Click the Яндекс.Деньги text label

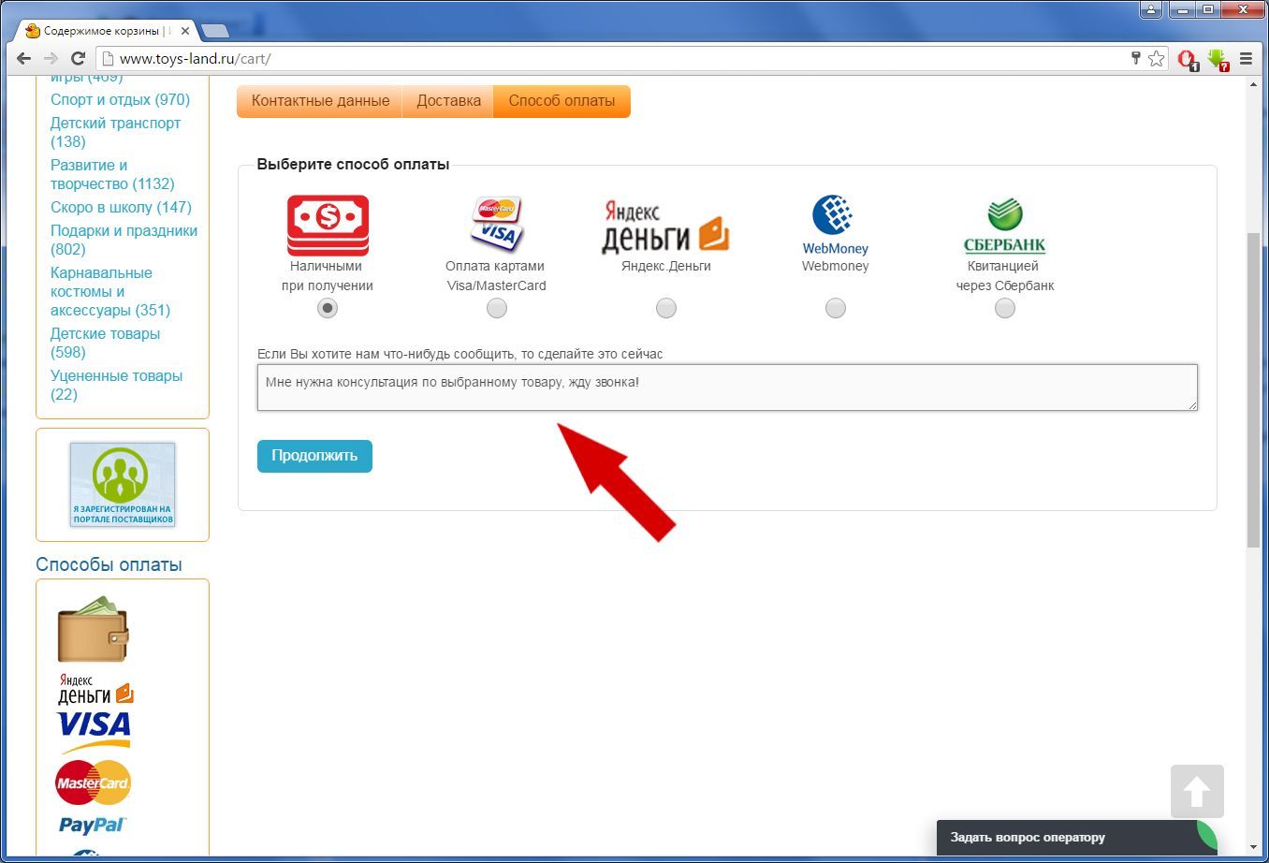[666, 266]
